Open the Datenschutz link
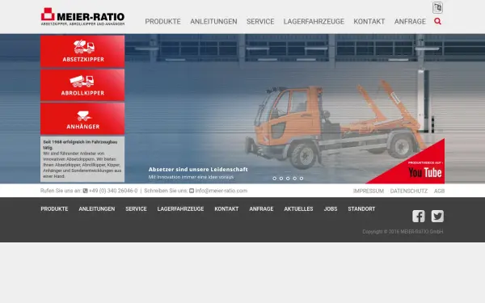 [409, 191]
